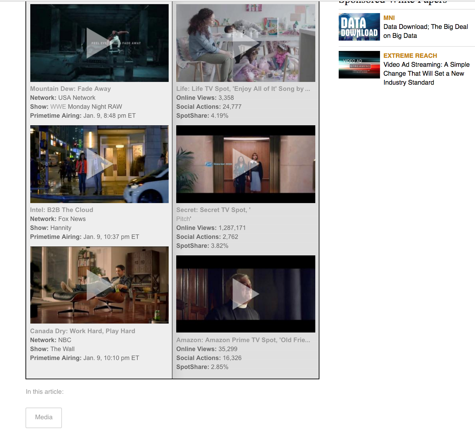The height and width of the screenshot is (433, 475).
Task: Open the Secret: Secret TV Spot link
Action: point(213,210)
